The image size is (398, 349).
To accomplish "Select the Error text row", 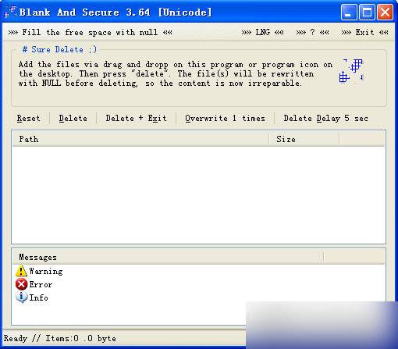I will tap(41, 284).
